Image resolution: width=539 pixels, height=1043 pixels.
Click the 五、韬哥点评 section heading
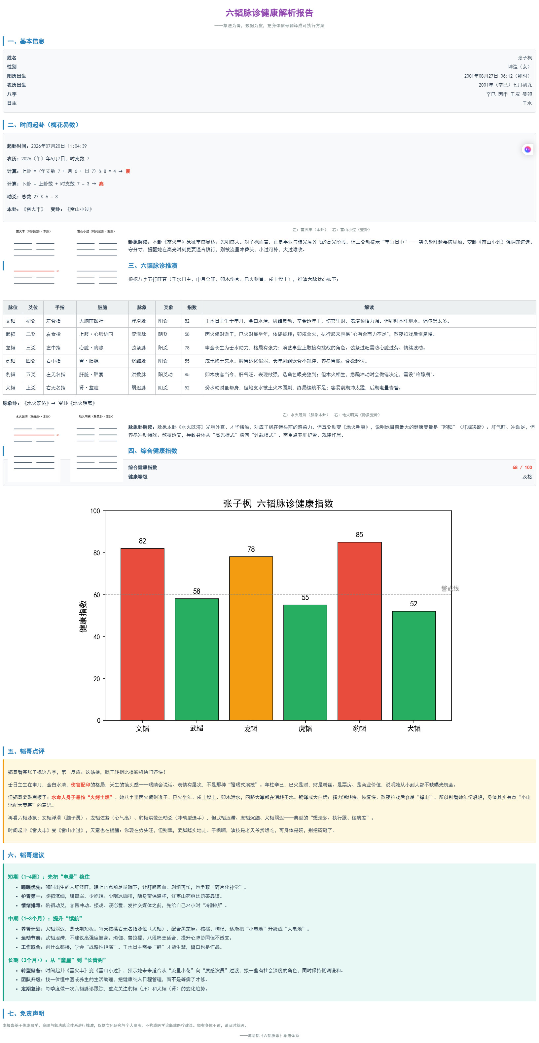26,751
